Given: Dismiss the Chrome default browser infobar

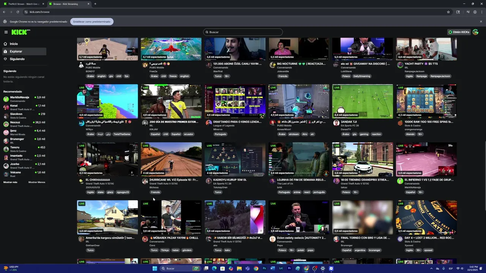Looking at the screenshot, I should 481,22.
